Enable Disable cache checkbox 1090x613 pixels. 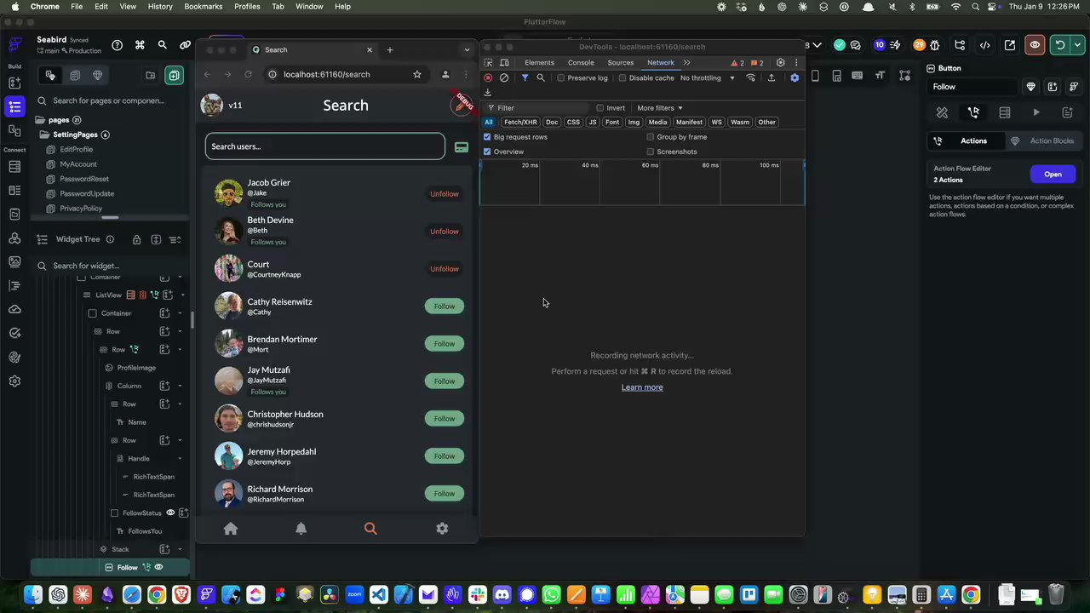[x=622, y=78]
